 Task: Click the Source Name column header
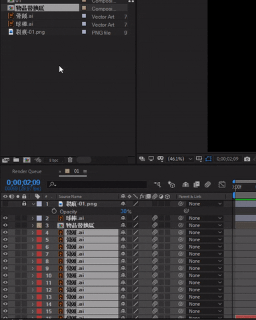(x=70, y=197)
